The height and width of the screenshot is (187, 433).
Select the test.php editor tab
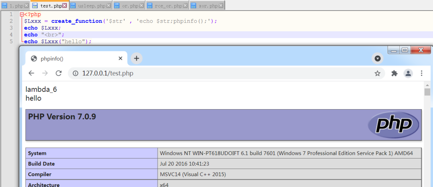pyautogui.click(x=49, y=6)
